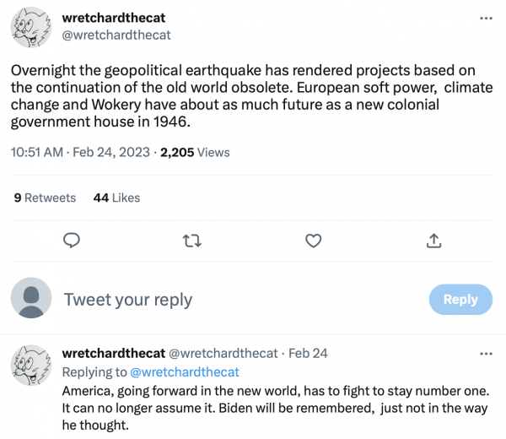View the list of 9 Retweets
Screen dimensions: 506x439
pos(46,198)
